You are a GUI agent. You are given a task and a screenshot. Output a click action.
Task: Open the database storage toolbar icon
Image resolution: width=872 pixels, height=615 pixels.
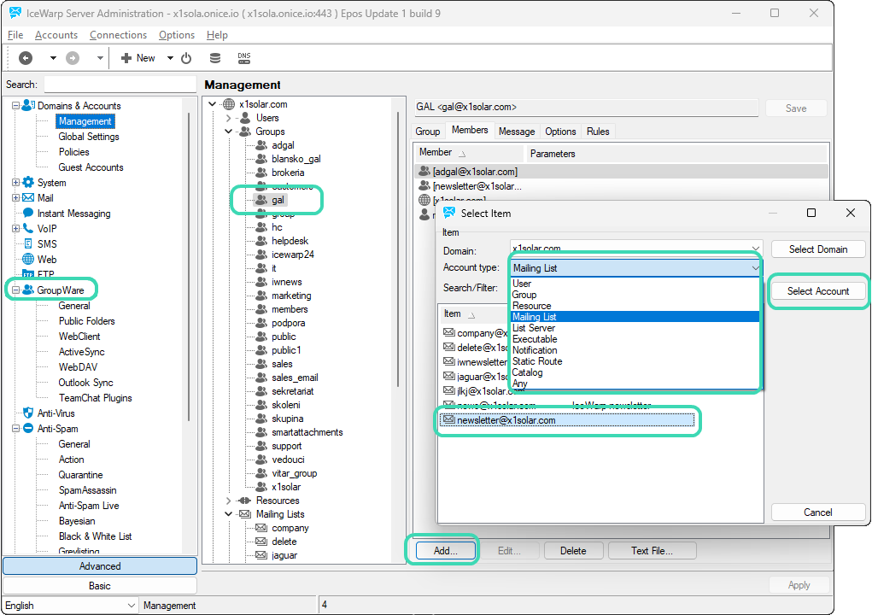215,58
